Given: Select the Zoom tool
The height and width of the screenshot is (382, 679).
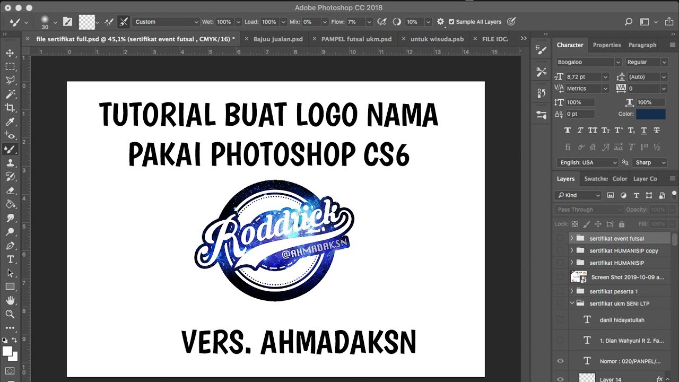Looking at the screenshot, I should click(x=10, y=315).
